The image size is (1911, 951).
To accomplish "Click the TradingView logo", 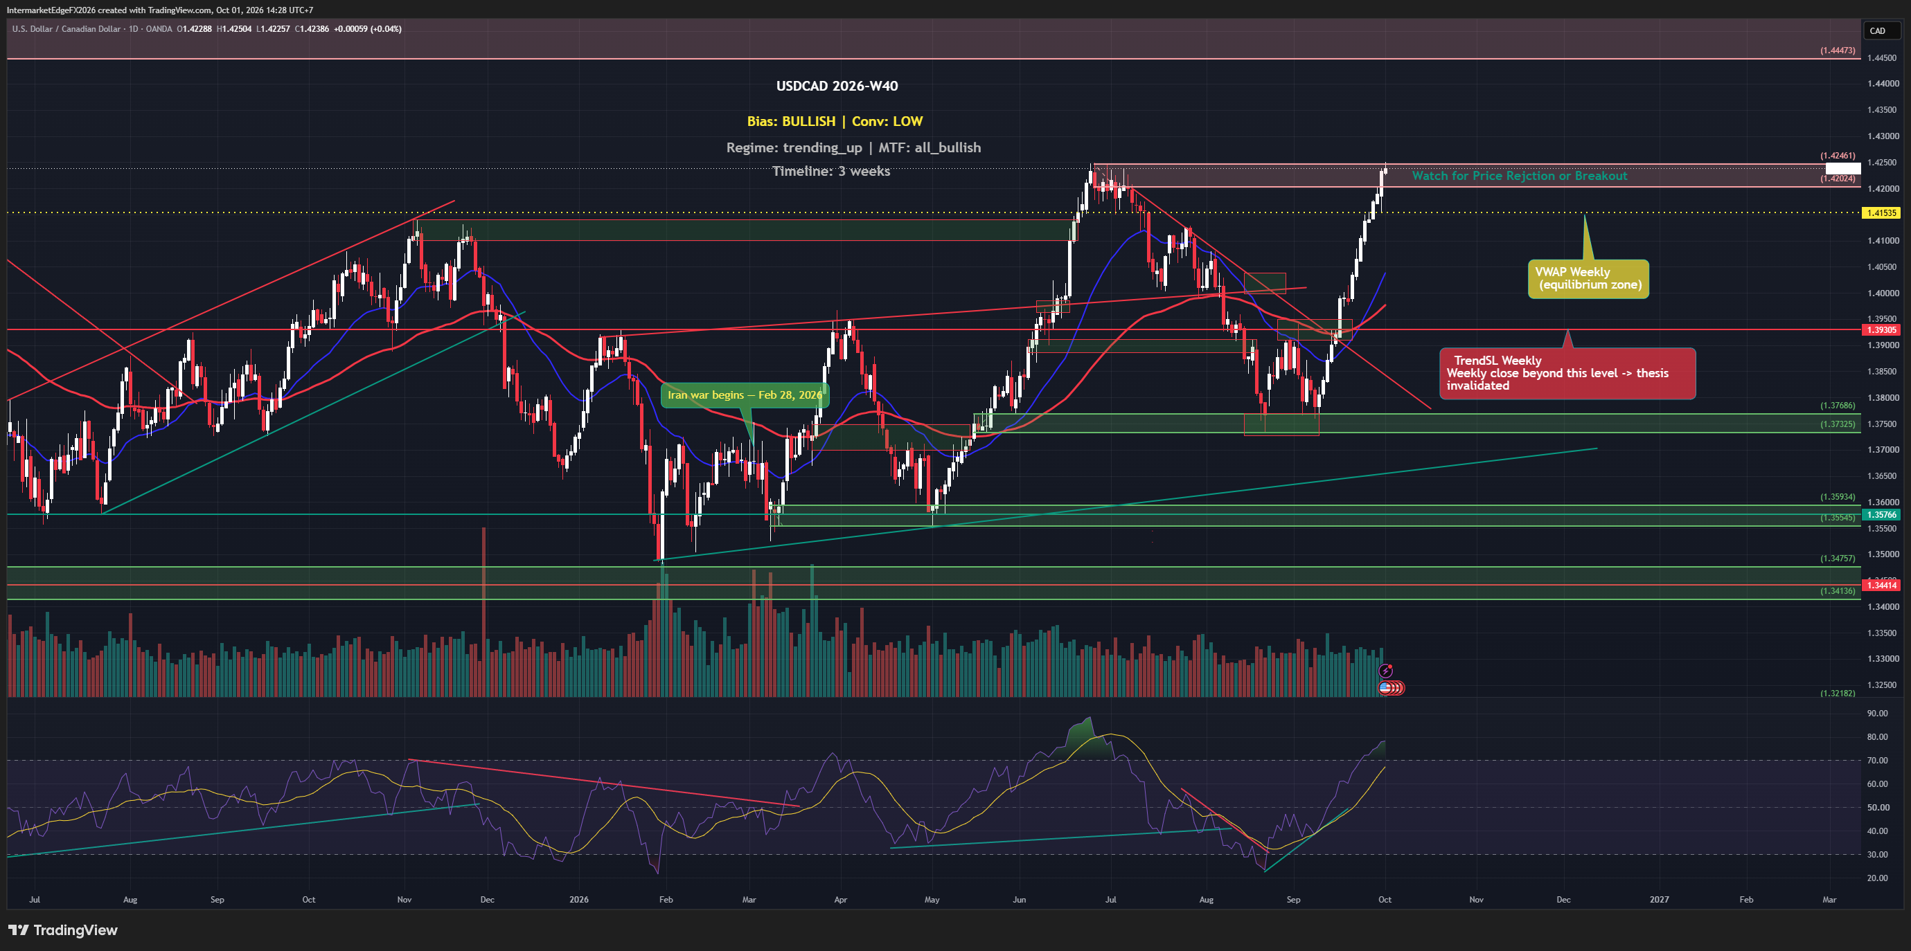I will coord(63,930).
